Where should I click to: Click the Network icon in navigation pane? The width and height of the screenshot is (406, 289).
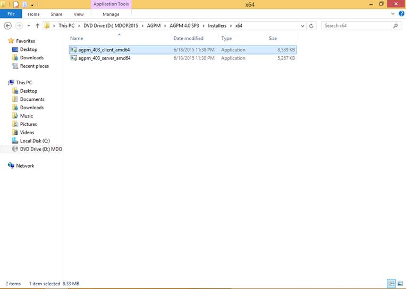11,166
